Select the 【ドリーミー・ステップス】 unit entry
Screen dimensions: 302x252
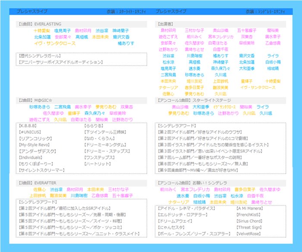(x=107, y=151)
